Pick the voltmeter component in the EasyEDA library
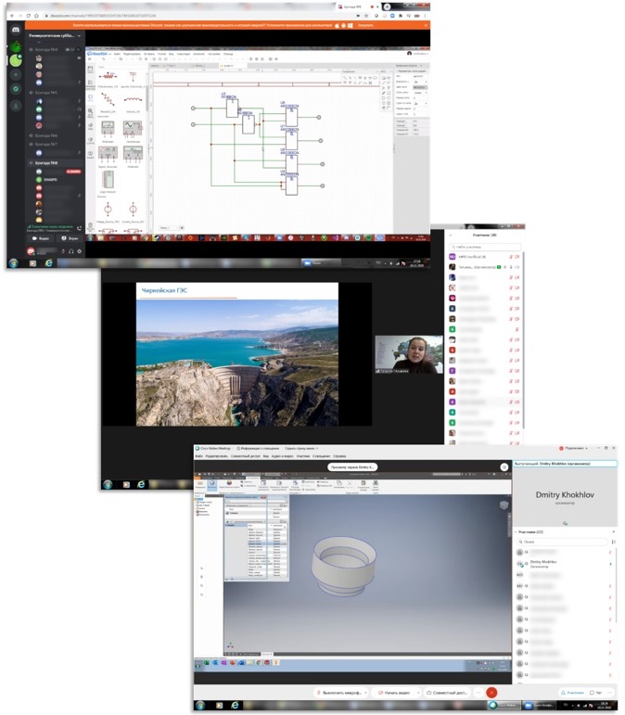The height and width of the screenshot is (715, 625). tap(108, 129)
